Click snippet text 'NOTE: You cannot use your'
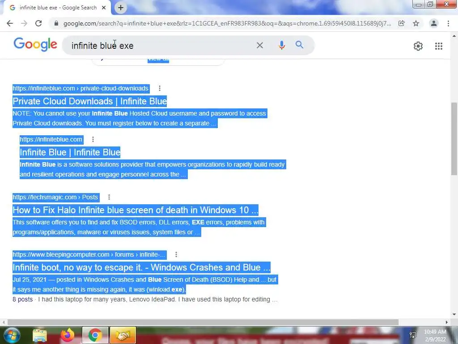 [x=51, y=113]
